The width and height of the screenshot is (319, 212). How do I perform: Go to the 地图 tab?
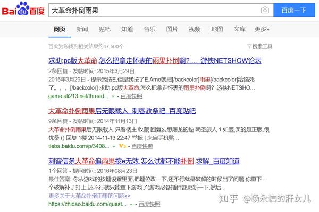pos(217,29)
